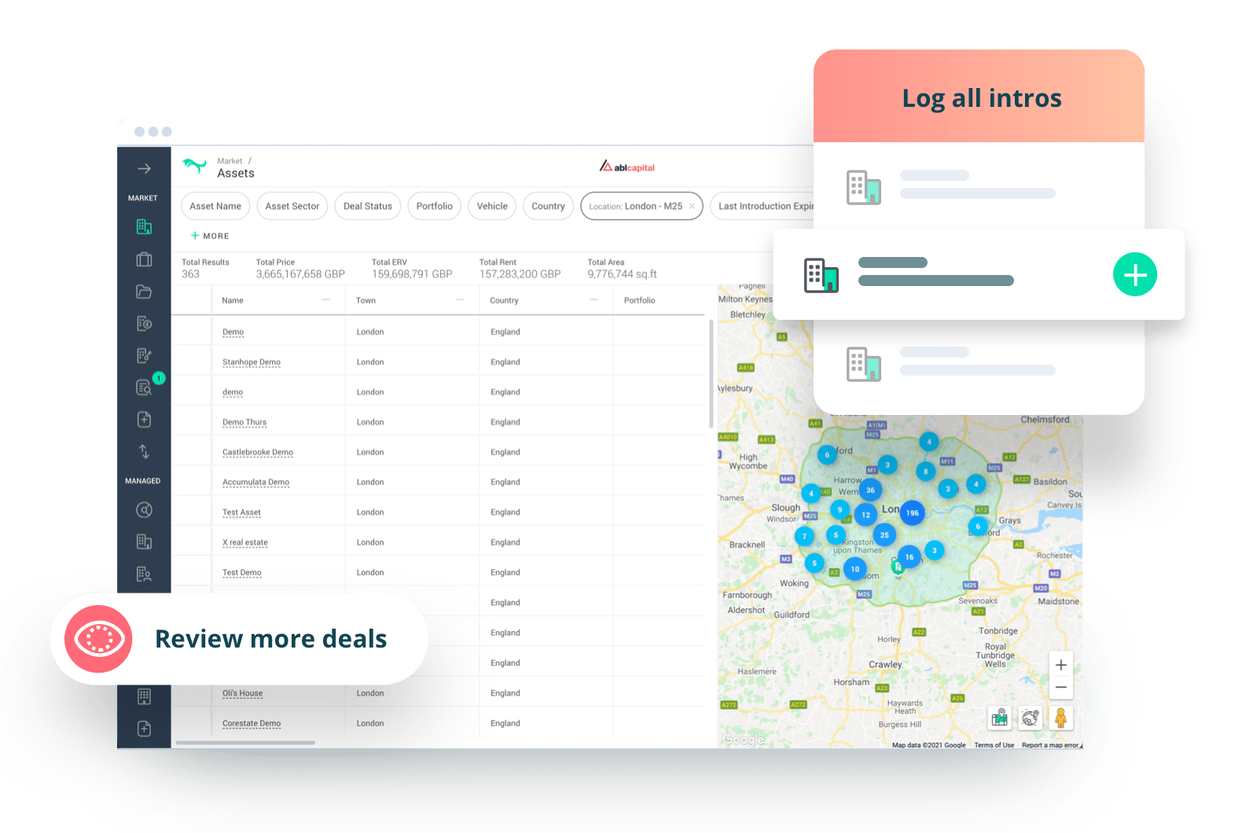Open the Deal Status filter
This screenshot has height=833, width=1242.
click(x=368, y=207)
